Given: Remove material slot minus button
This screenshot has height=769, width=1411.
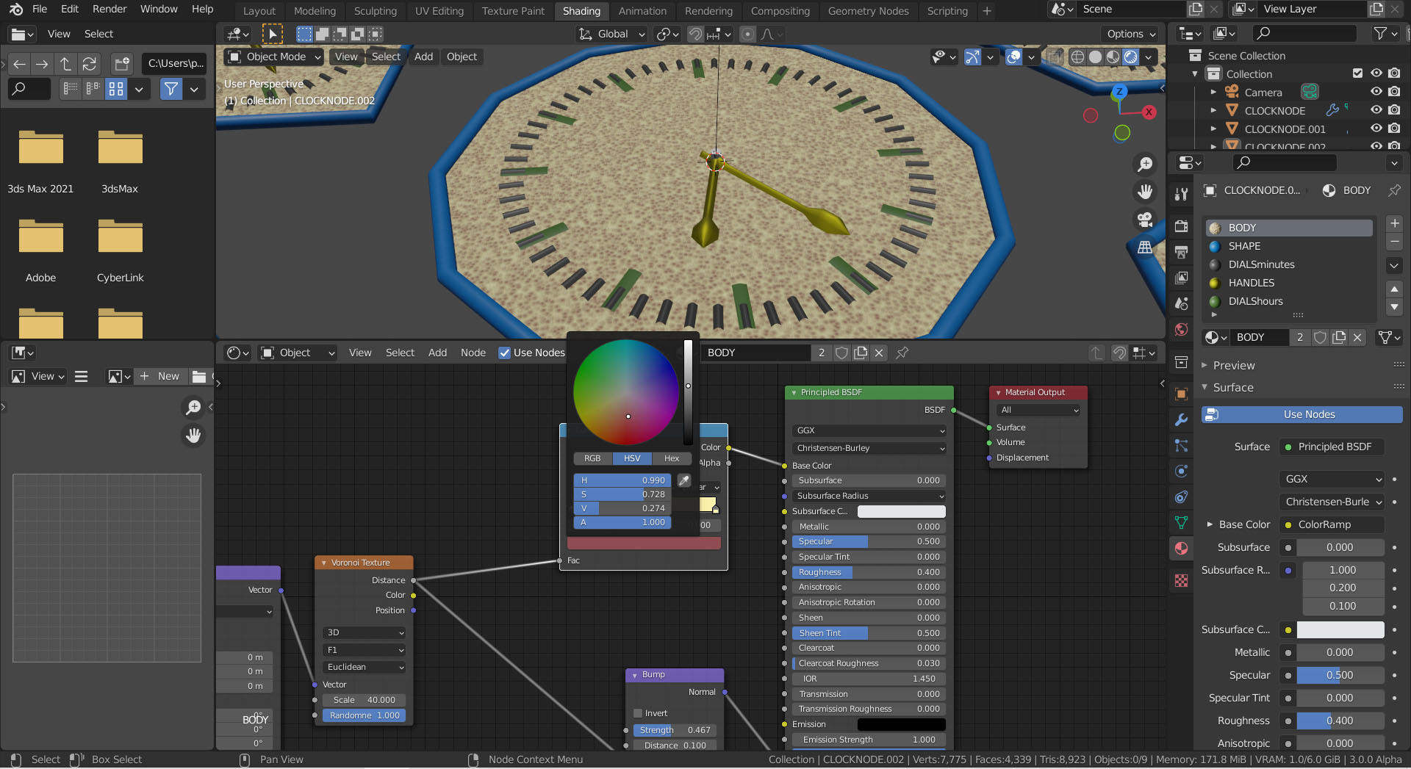Looking at the screenshot, I should click(x=1394, y=242).
